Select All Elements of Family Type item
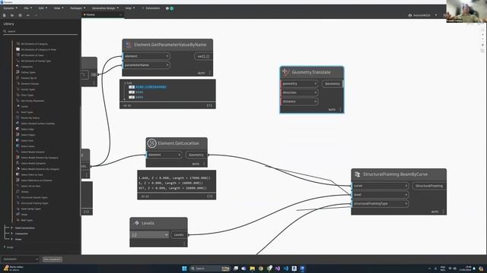 click(x=36, y=61)
